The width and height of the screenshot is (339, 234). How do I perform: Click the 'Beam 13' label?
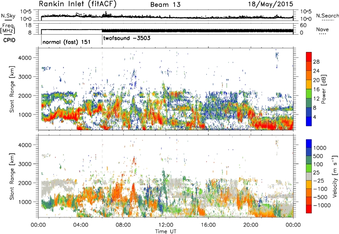165,5
